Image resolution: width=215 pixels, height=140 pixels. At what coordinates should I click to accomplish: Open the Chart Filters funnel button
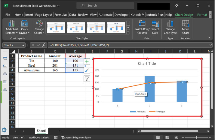tap(87, 79)
